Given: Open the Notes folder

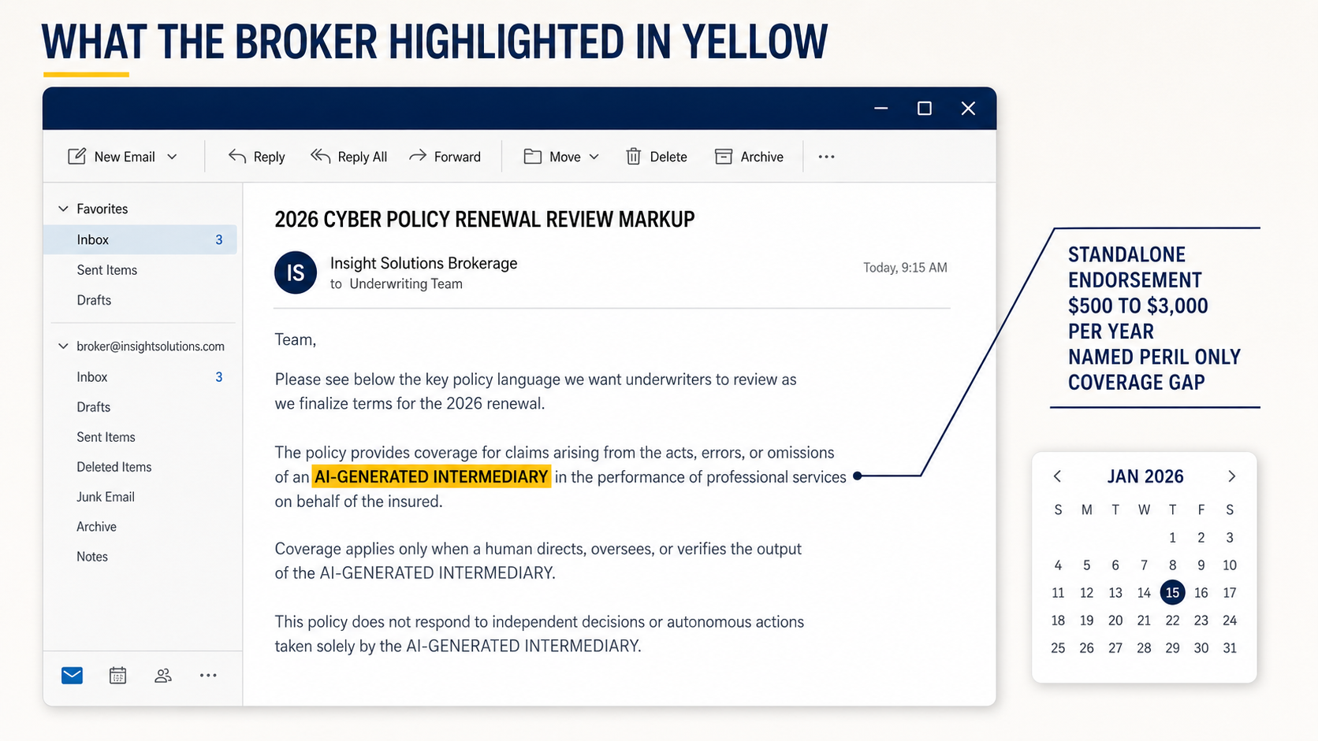Looking at the screenshot, I should click(92, 557).
